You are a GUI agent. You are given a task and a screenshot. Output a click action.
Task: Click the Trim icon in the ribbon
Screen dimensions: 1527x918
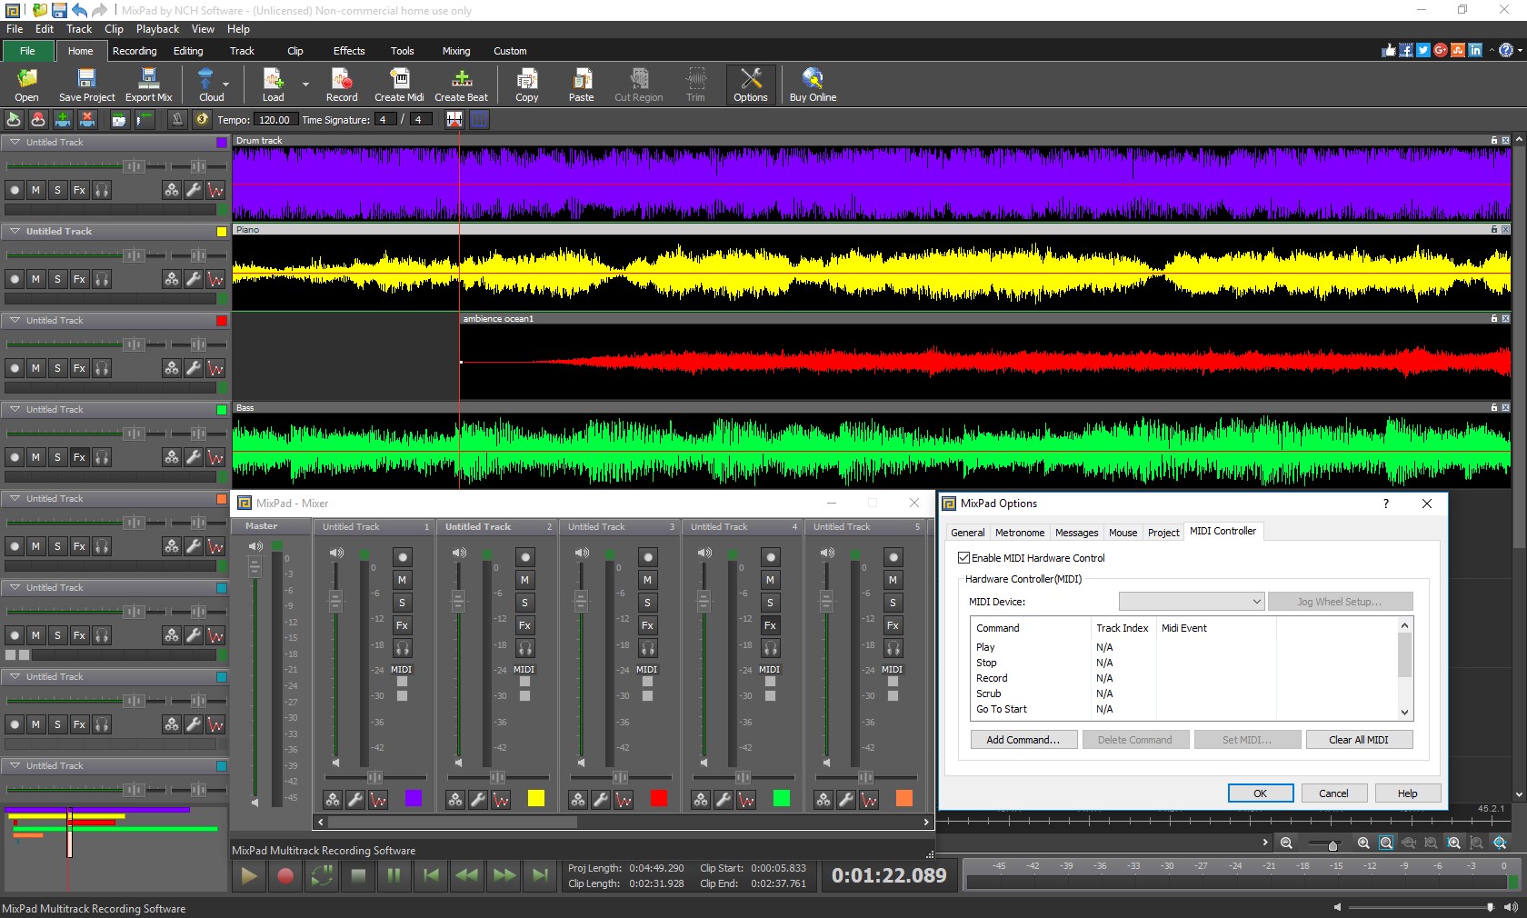tap(694, 85)
